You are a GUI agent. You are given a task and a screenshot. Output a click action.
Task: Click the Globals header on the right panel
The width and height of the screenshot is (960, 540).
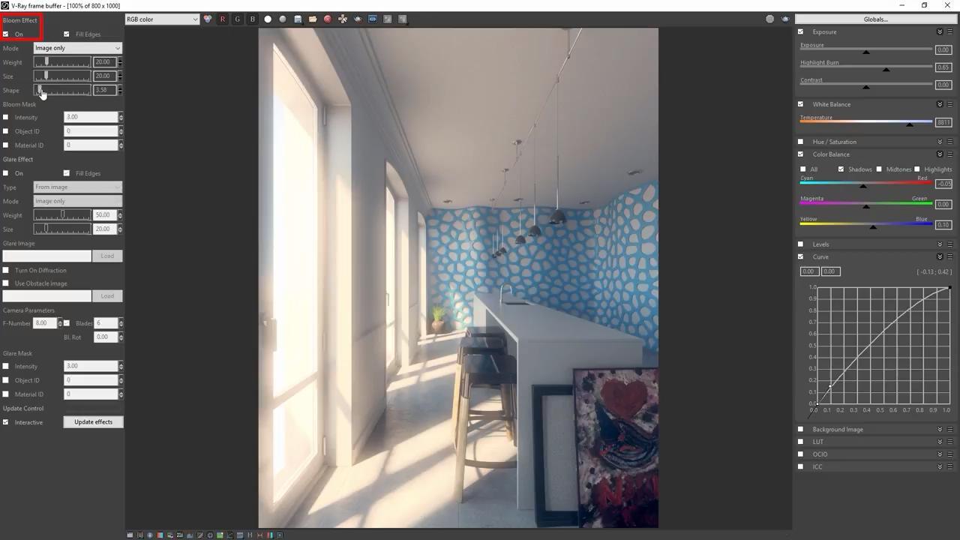tap(874, 19)
